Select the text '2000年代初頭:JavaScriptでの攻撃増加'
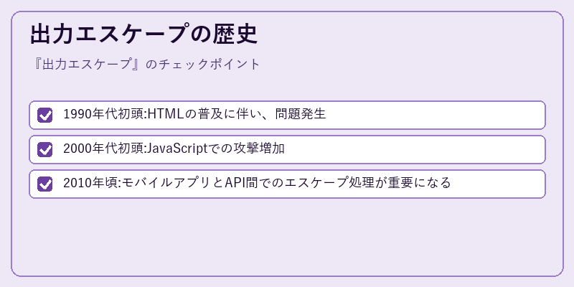Viewport: 574px width, 287px height. (x=174, y=149)
